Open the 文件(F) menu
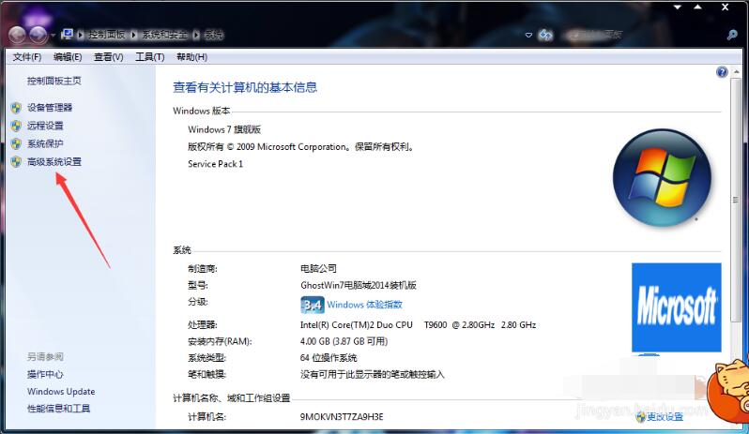Screen dimensions: 749x434 click(x=26, y=57)
